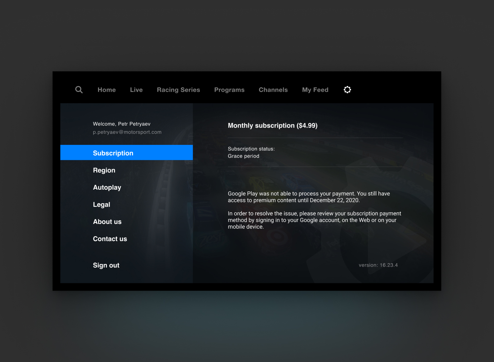
Task: Sign out of the account
Action: click(106, 265)
